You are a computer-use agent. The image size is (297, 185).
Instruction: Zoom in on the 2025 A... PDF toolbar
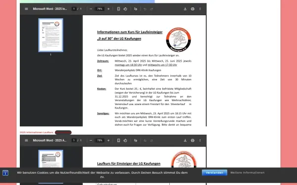[x=108, y=141]
